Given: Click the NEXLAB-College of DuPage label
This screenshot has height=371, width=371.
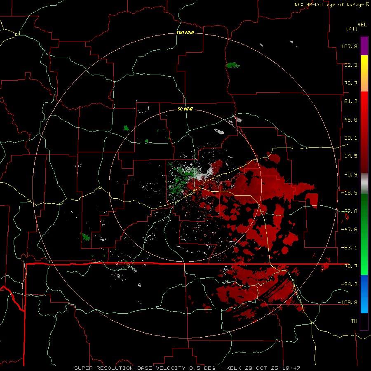Looking at the screenshot, I should coord(331,5).
